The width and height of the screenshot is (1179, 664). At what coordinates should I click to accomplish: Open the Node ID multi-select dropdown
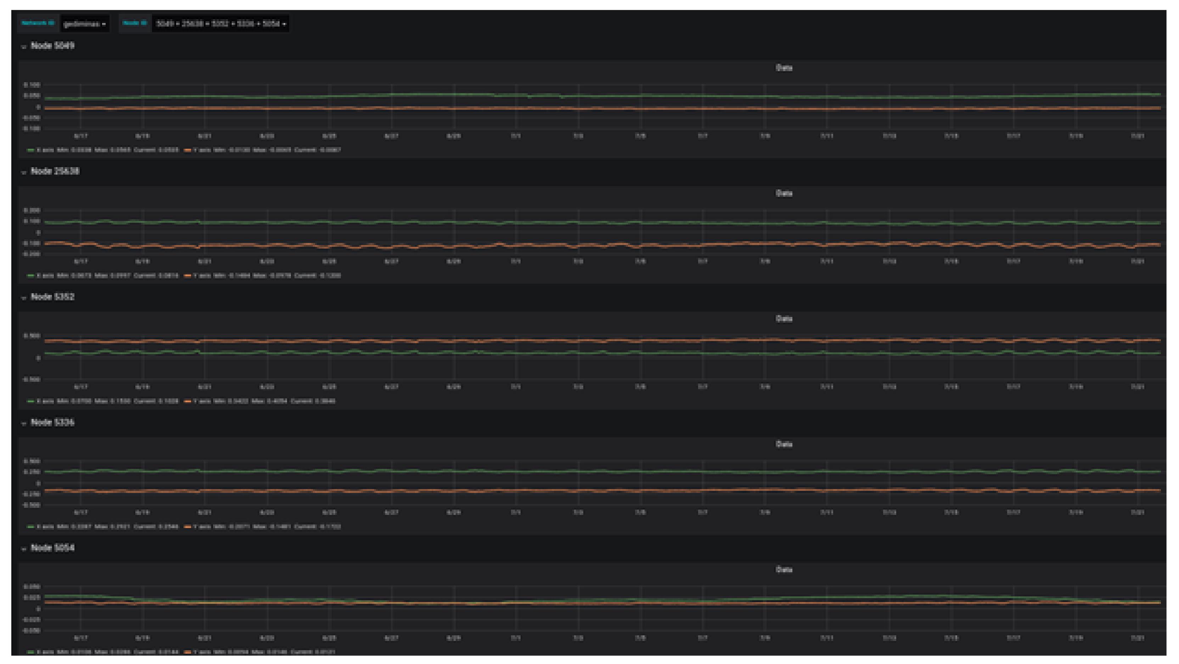coord(221,24)
